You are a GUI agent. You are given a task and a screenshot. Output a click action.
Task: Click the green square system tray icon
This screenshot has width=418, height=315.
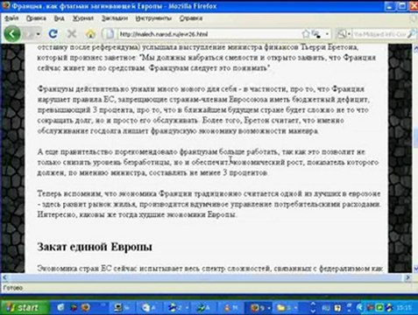379,307
